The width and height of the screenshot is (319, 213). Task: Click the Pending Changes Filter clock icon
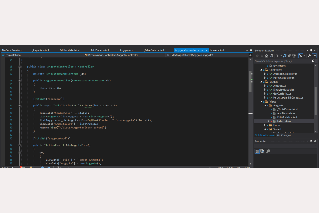click(x=278, y=56)
